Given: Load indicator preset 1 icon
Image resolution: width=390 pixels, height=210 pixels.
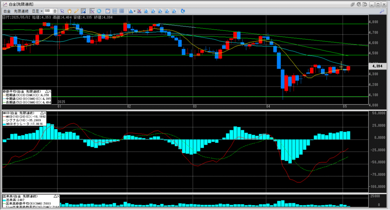Looking at the screenshot, I should (146, 11).
